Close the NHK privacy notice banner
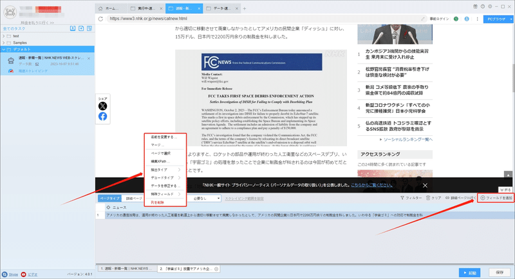This screenshot has width=515, height=279. 425,186
